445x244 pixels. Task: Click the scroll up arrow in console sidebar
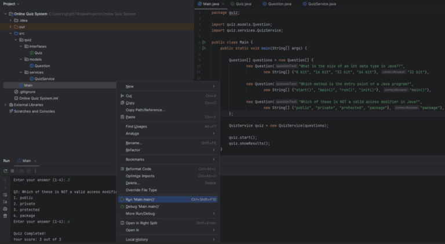click(x=5, y=180)
